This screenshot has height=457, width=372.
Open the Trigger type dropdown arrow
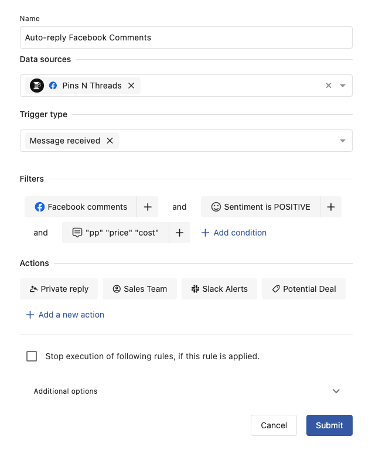tap(343, 141)
